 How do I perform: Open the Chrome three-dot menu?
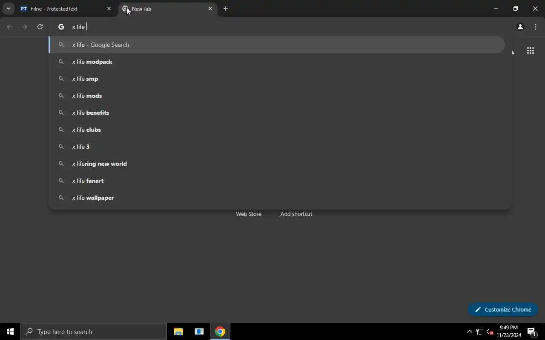[536, 27]
